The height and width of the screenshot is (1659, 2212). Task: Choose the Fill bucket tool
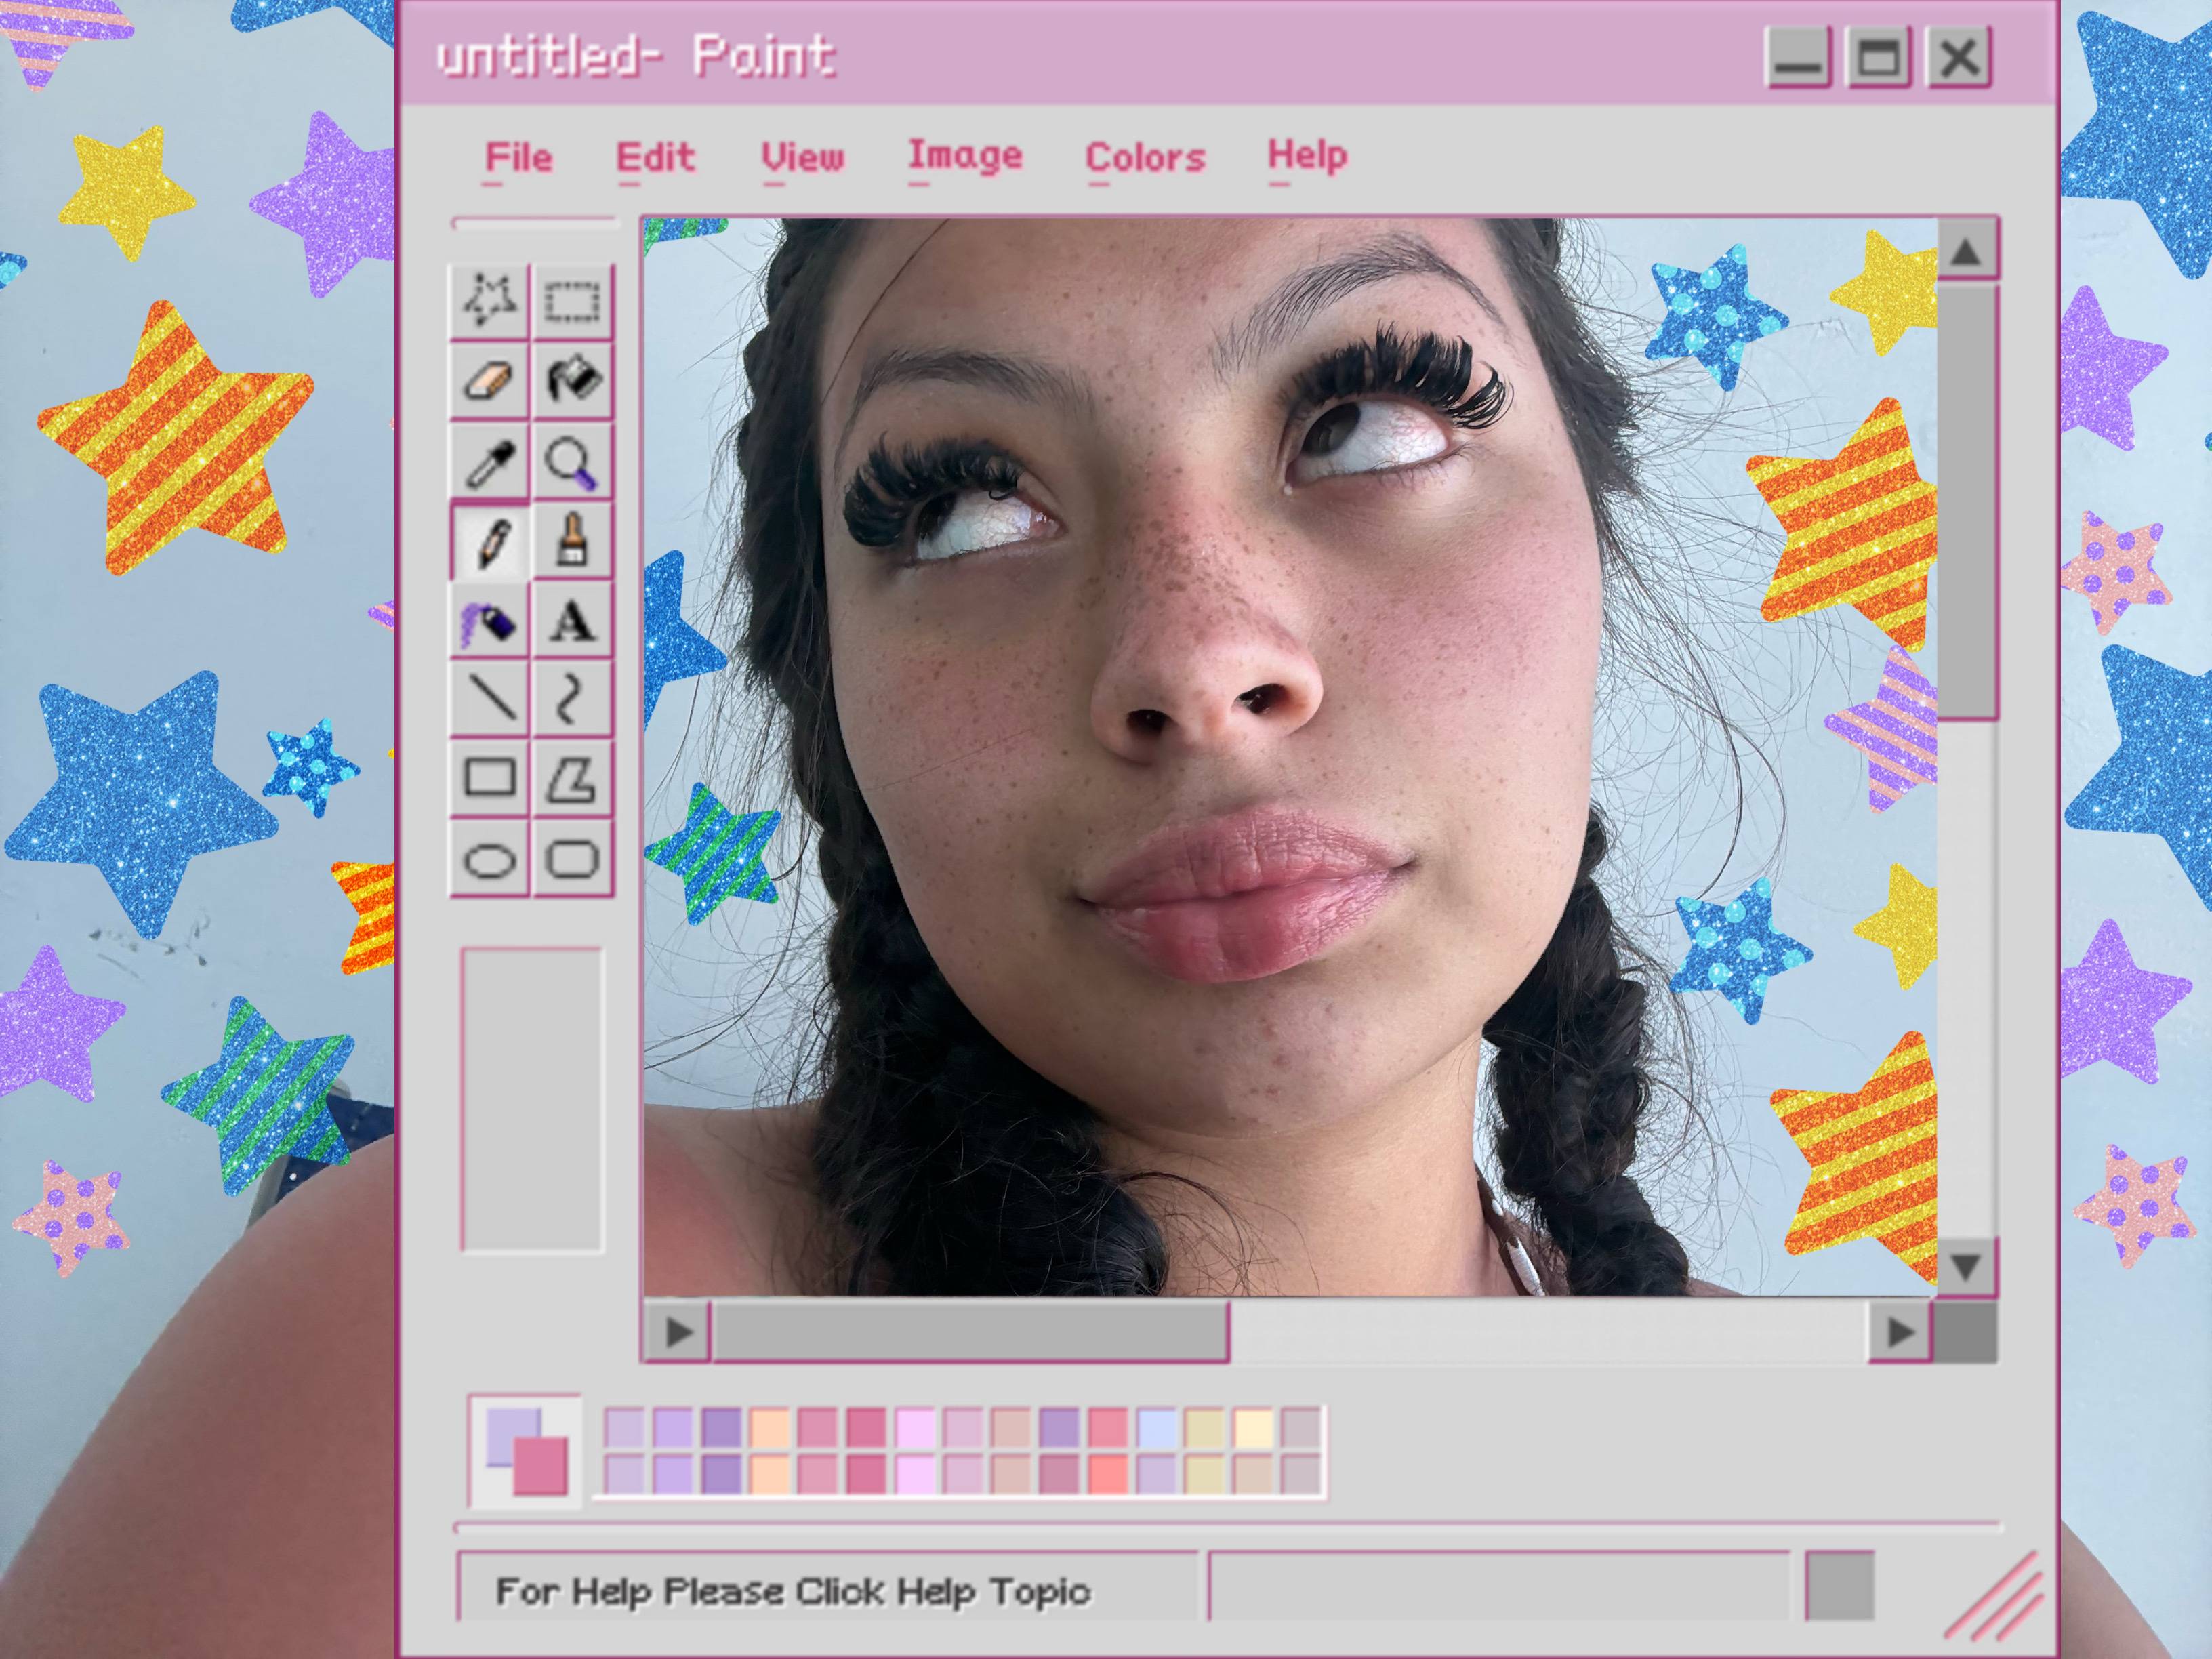click(x=572, y=380)
